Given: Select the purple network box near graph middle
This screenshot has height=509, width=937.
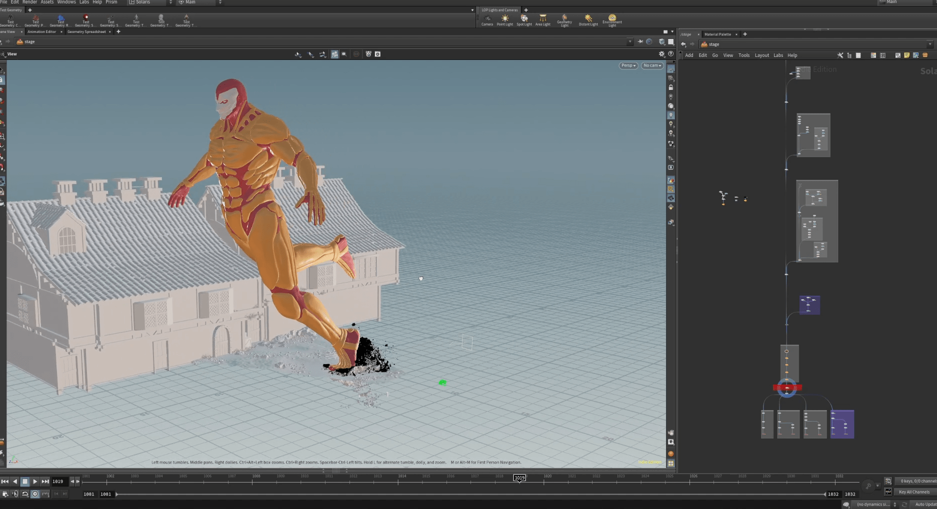Looking at the screenshot, I should coord(809,305).
